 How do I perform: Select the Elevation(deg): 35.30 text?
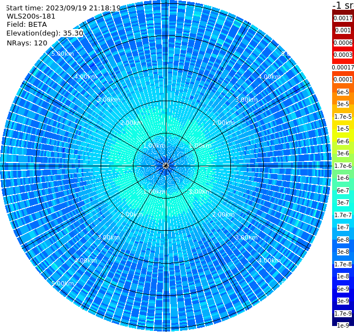click(45, 33)
